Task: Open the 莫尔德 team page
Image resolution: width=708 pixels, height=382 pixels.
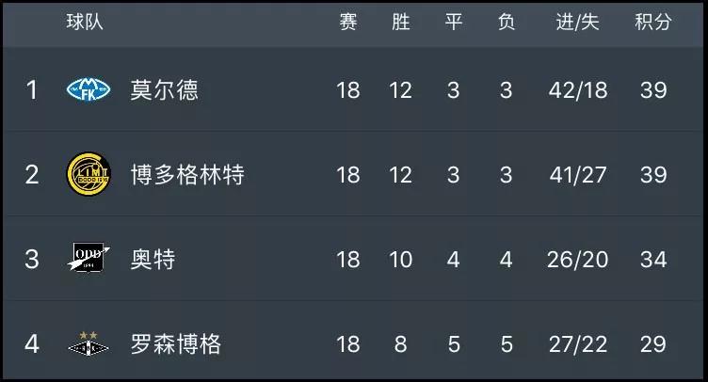Action: pos(165,89)
